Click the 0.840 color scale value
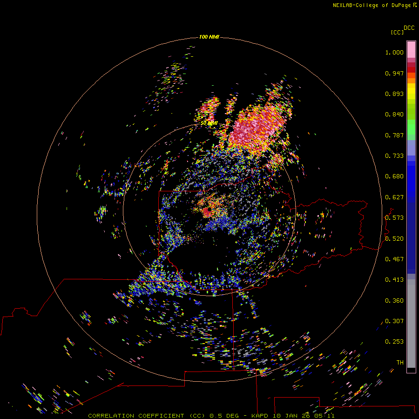 [394, 115]
